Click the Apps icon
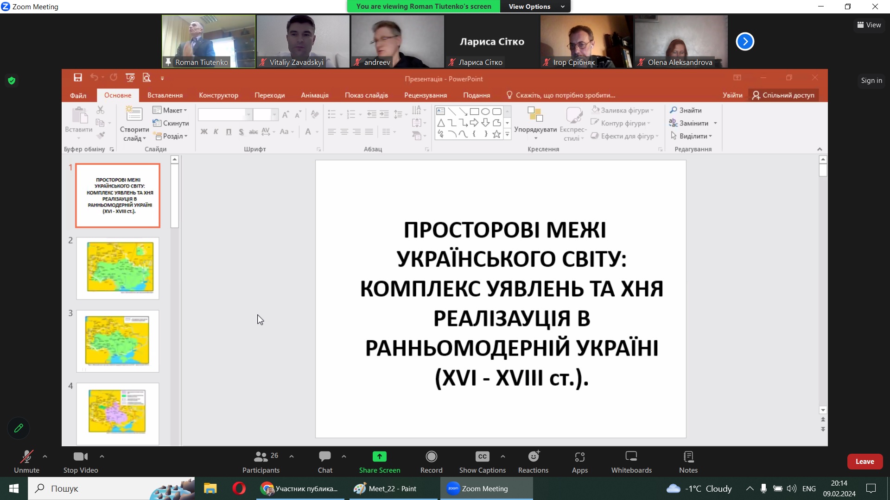 (579, 457)
